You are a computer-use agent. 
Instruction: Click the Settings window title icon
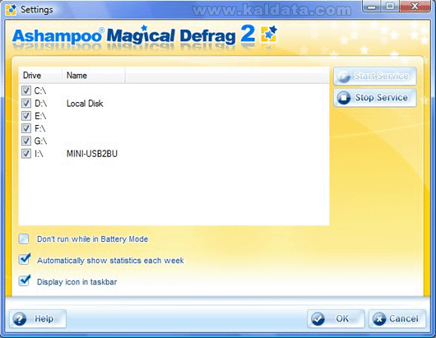tap(12, 9)
